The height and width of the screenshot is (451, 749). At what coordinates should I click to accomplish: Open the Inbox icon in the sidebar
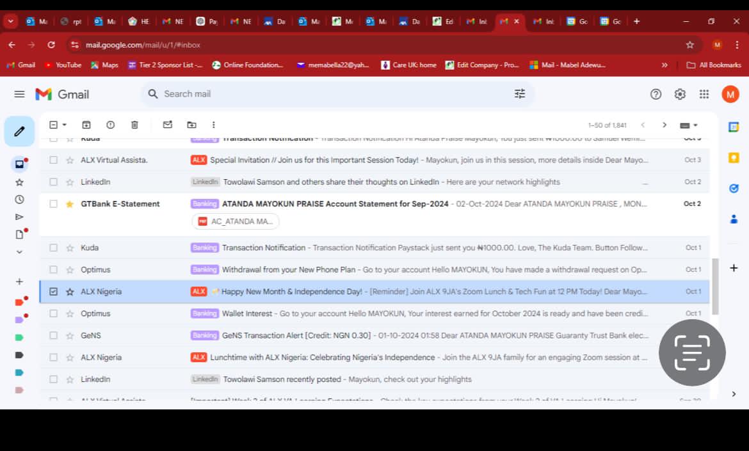(x=19, y=164)
